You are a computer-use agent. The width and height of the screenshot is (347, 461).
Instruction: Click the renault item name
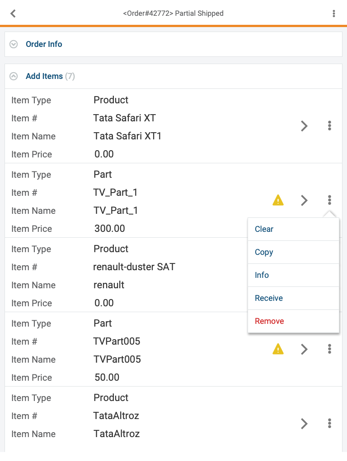109,285
